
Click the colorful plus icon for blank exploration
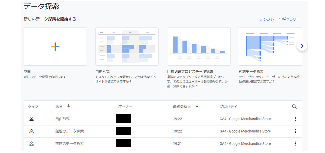click(x=55, y=47)
